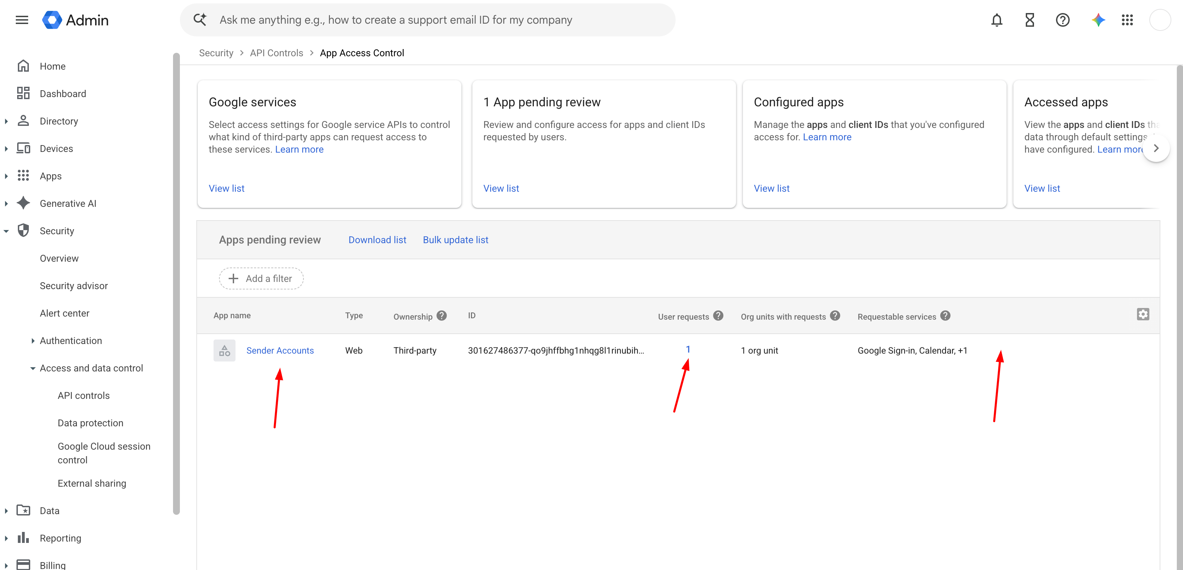Expand the Generative AI section arrow
The image size is (1183, 570).
coord(7,203)
